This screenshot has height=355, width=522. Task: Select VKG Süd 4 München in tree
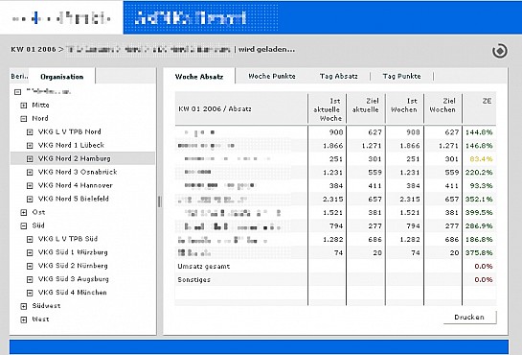click(72, 293)
